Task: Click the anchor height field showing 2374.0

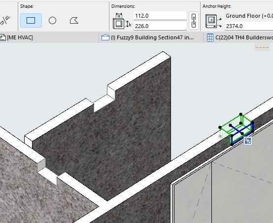Action: click(x=249, y=26)
